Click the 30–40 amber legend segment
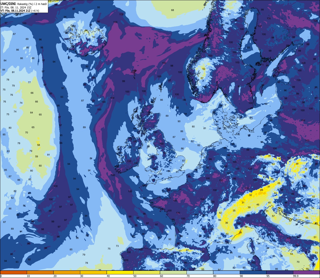Viewport: 320px width, 278px height. click(x=93, y=272)
